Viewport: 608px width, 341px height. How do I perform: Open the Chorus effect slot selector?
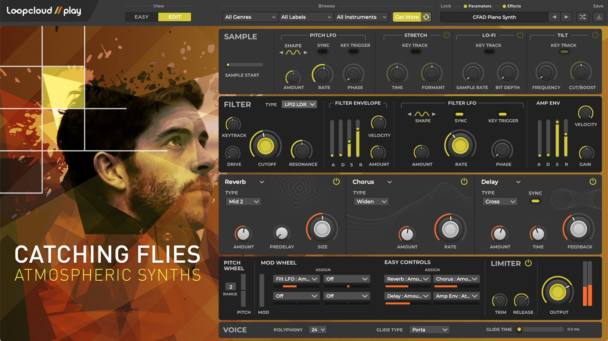coord(372,182)
